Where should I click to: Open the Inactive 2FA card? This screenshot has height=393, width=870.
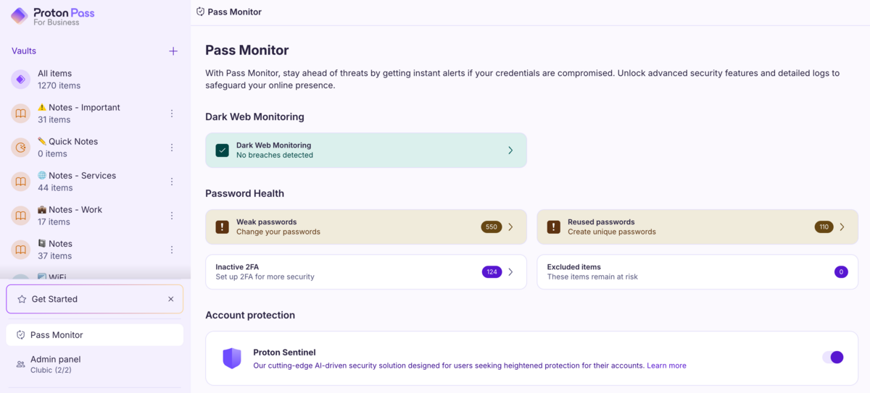point(366,272)
